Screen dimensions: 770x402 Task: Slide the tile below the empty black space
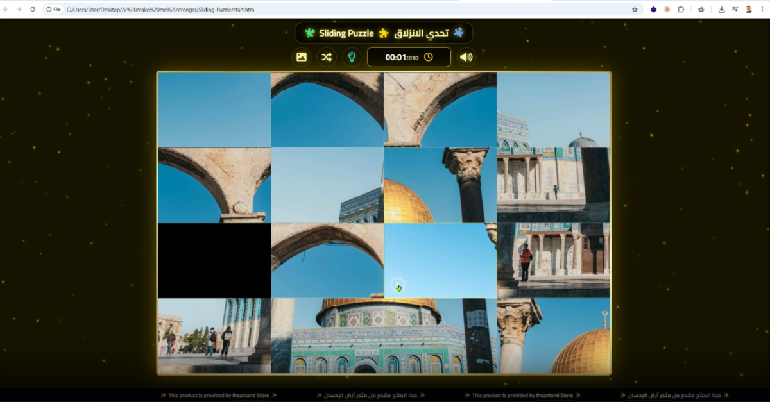(214, 335)
